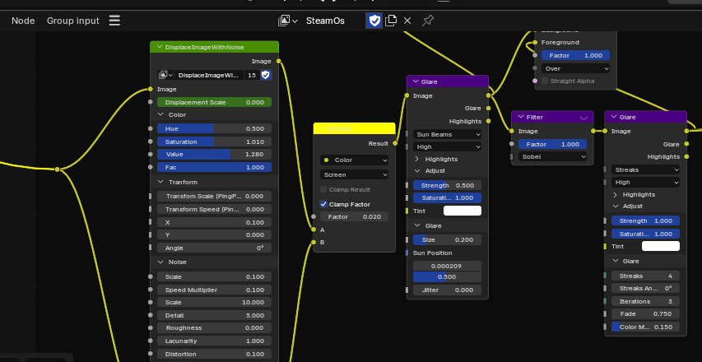This screenshot has width=702, height=362.
Task: Open the Group input menu
Action: click(73, 21)
